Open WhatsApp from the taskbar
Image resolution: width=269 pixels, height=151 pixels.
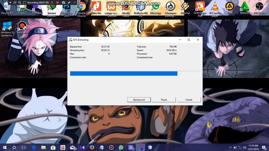pyautogui.click(x=121, y=147)
